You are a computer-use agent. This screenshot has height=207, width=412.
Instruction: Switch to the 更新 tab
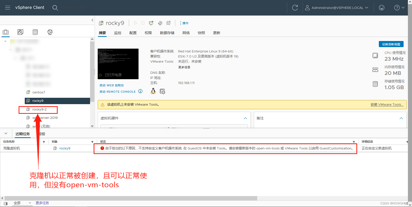click(x=217, y=33)
